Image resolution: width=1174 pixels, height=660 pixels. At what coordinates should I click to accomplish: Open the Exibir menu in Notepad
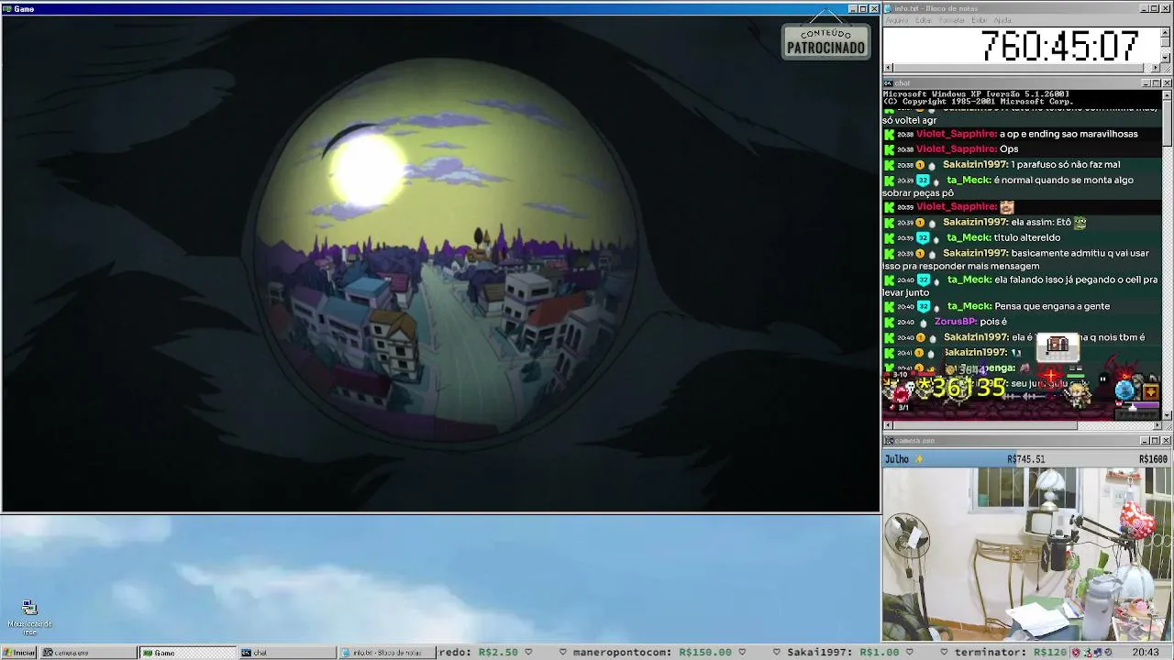point(980,20)
